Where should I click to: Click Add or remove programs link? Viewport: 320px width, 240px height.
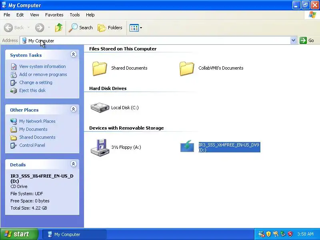(x=43, y=74)
